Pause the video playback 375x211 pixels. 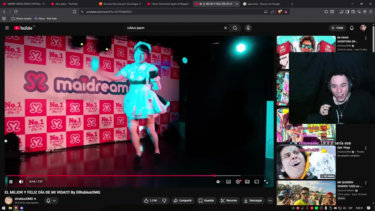point(11,182)
